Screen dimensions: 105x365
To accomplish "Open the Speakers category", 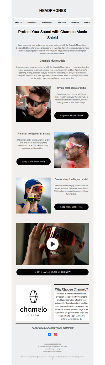I will coord(75,22).
